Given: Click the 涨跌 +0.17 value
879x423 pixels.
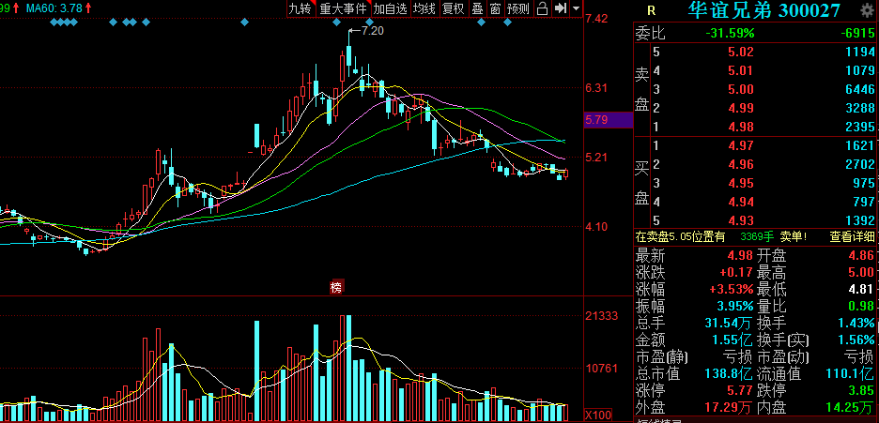Looking at the screenshot, I should (x=738, y=273).
